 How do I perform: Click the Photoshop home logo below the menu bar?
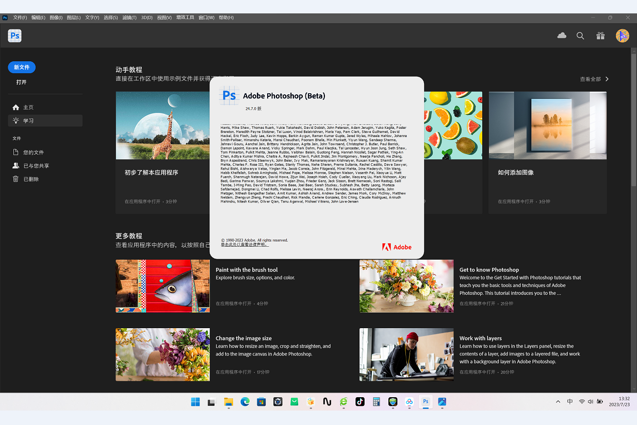(x=14, y=36)
